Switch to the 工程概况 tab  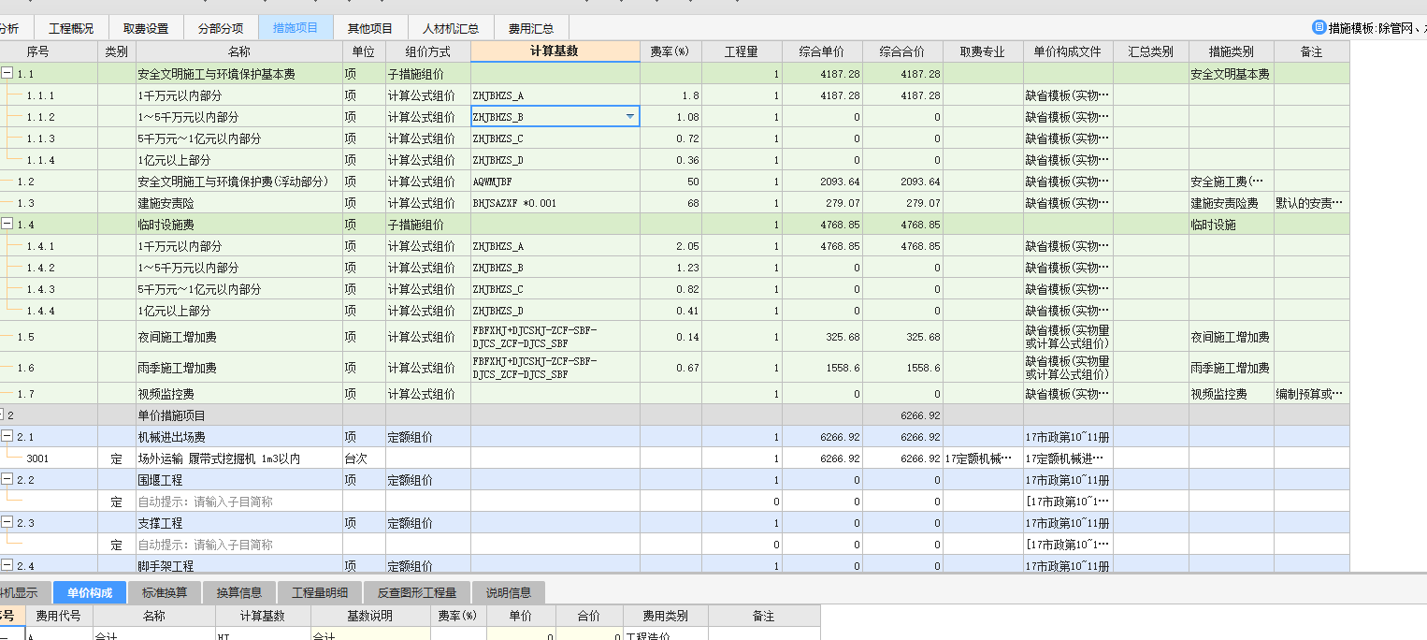[x=71, y=28]
